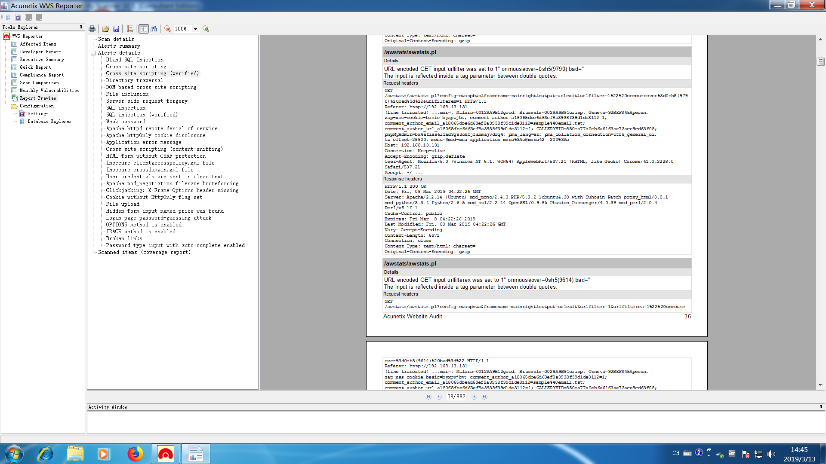Zoom out with the magnifier minus icon
Viewport: 826px width, 464px height.
coord(167,29)
